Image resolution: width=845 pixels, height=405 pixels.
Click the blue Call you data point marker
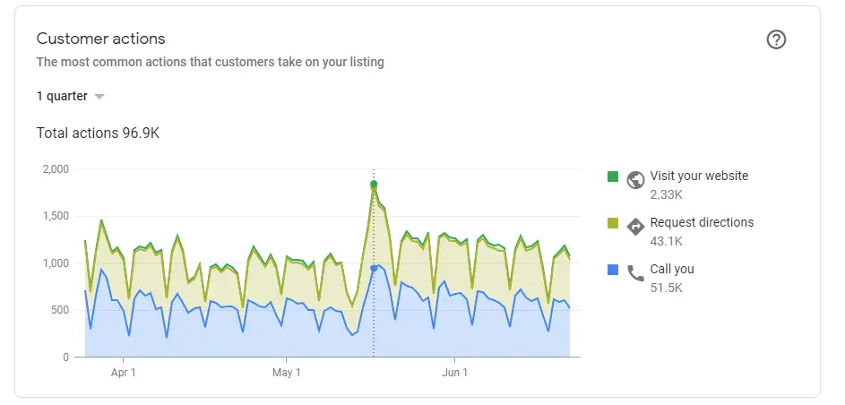[374, 268]
